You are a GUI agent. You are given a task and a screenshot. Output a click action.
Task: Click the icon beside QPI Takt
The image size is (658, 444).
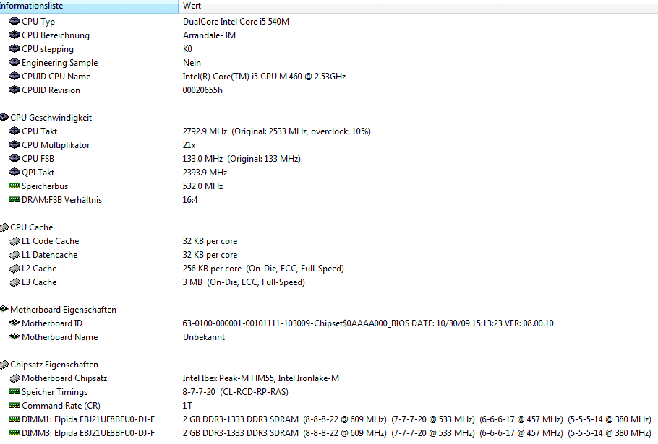point(14,172)
